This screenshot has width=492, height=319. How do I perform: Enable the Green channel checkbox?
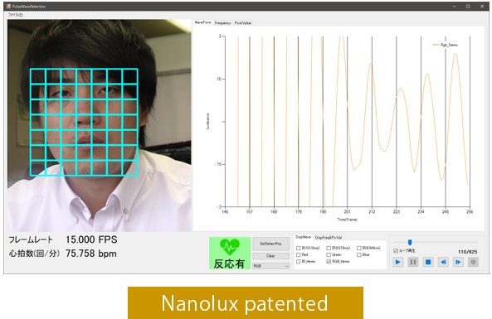pyautogui.click(x=329, y=254)
